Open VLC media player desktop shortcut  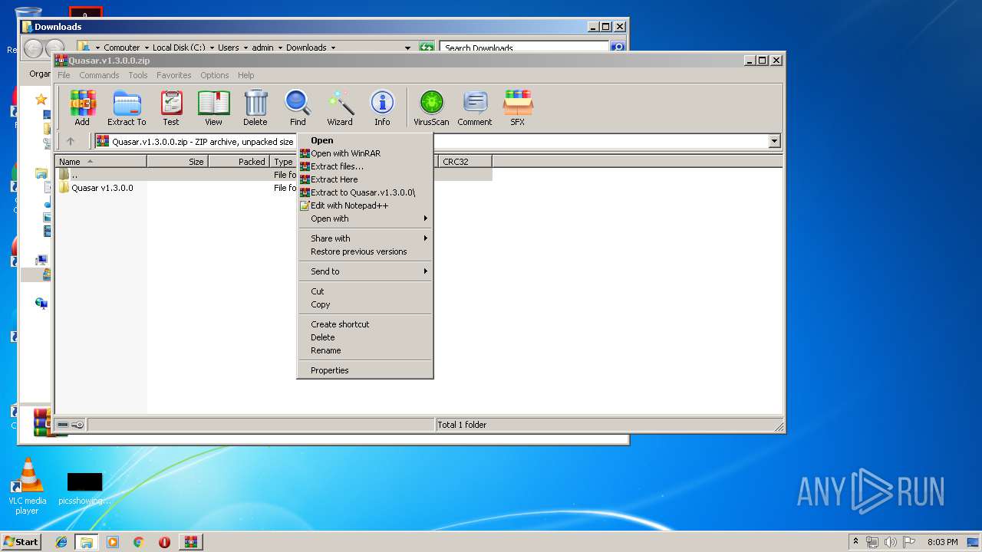[28, 486]
